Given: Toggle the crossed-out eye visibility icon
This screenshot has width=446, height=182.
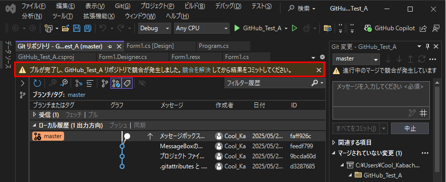Looking at the screenshot, I should (x=142, y=83).
